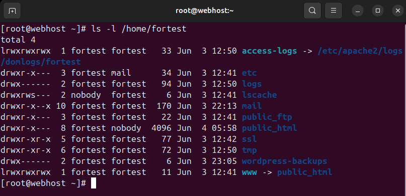
Task: Minimize the terminal window
Action: [358, 11]
